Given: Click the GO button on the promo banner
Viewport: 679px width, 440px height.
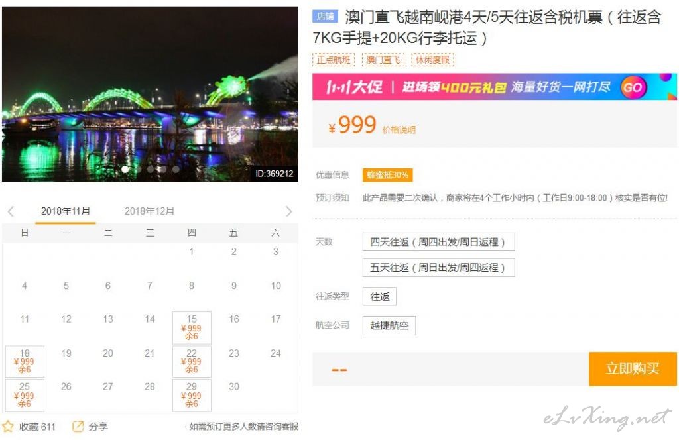Looking at the screenshot, I should coord(633,87).
